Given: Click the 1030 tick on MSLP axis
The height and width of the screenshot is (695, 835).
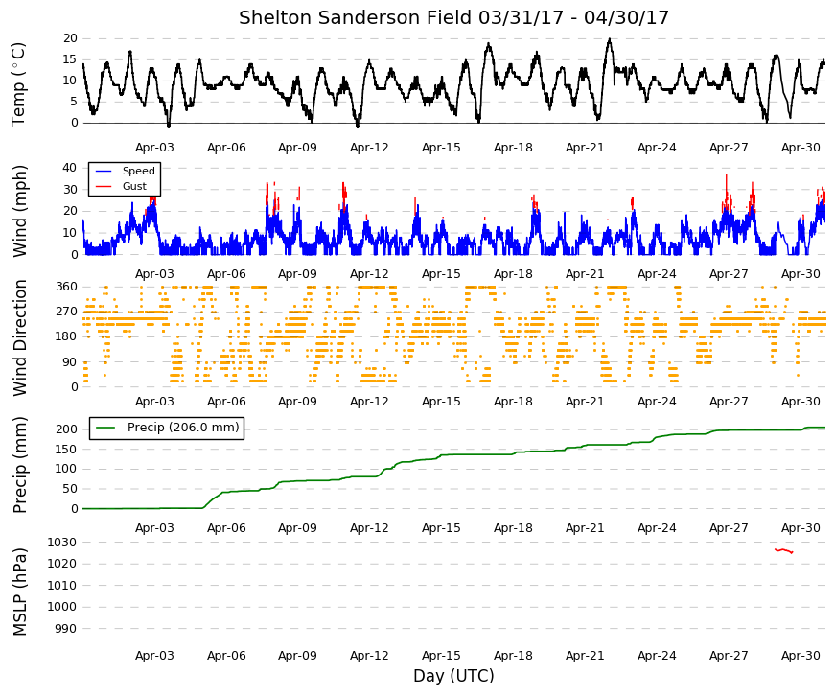Looking at the screenshot, I should (61, 543).
